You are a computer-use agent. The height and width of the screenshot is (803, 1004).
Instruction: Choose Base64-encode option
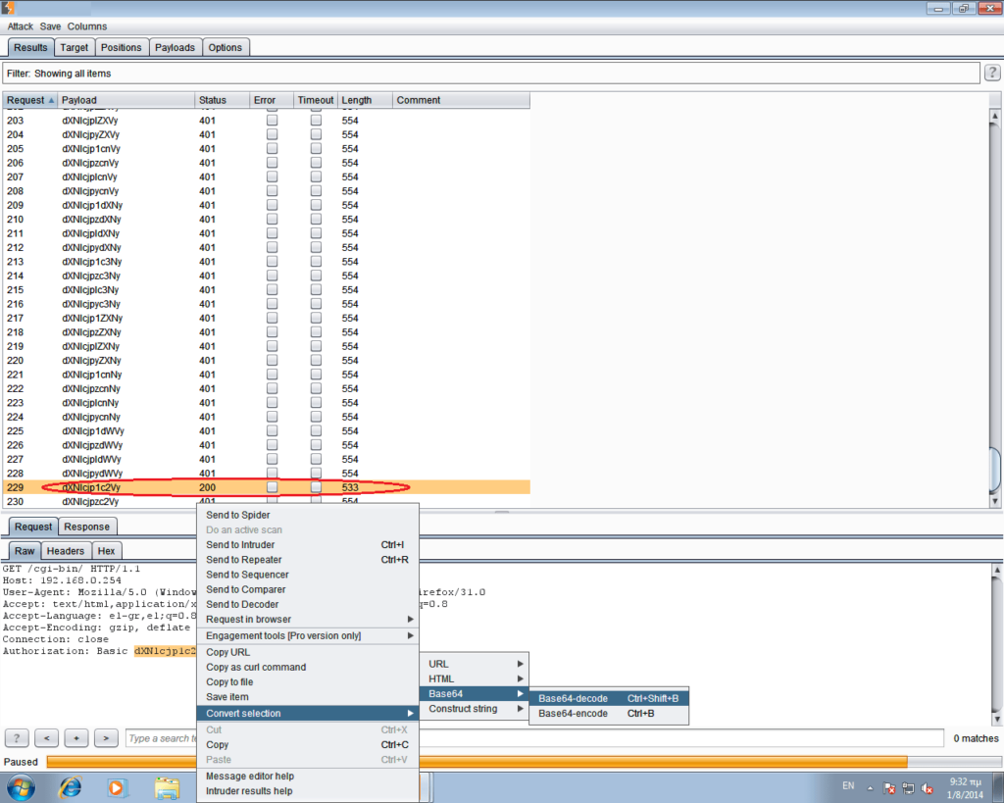tap(609, 714)
